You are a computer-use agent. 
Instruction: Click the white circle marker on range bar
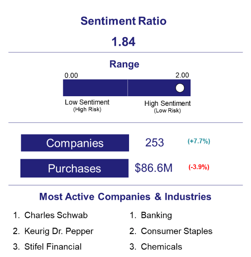pos(180,88)
